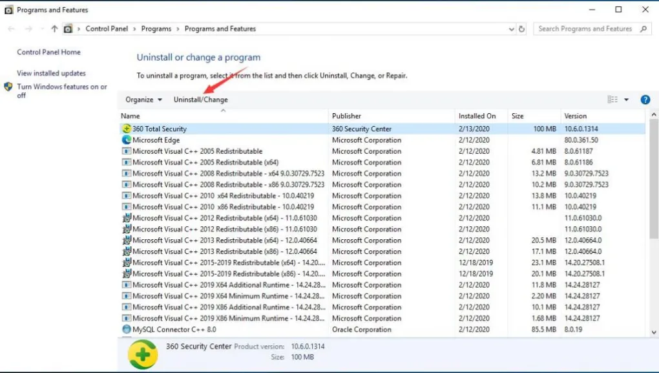Open Control Panel Home link
The width and height of the screenshot is (659, 373).
pos(48,52)
